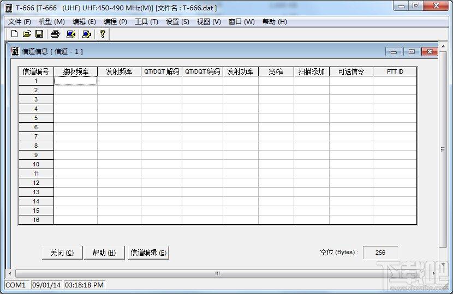The image size is (453, 294).
Task: Click the write-to-radio toolbar icon
Action: pos(86,34)
